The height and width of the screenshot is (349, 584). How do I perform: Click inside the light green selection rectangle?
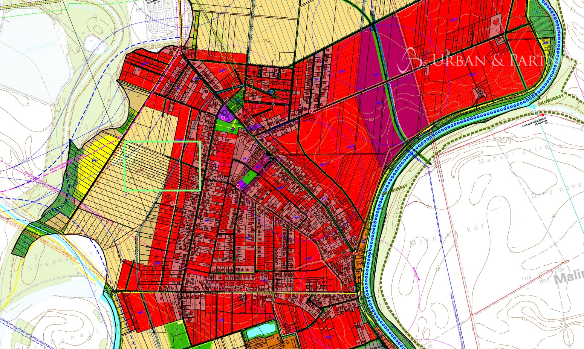162,166
